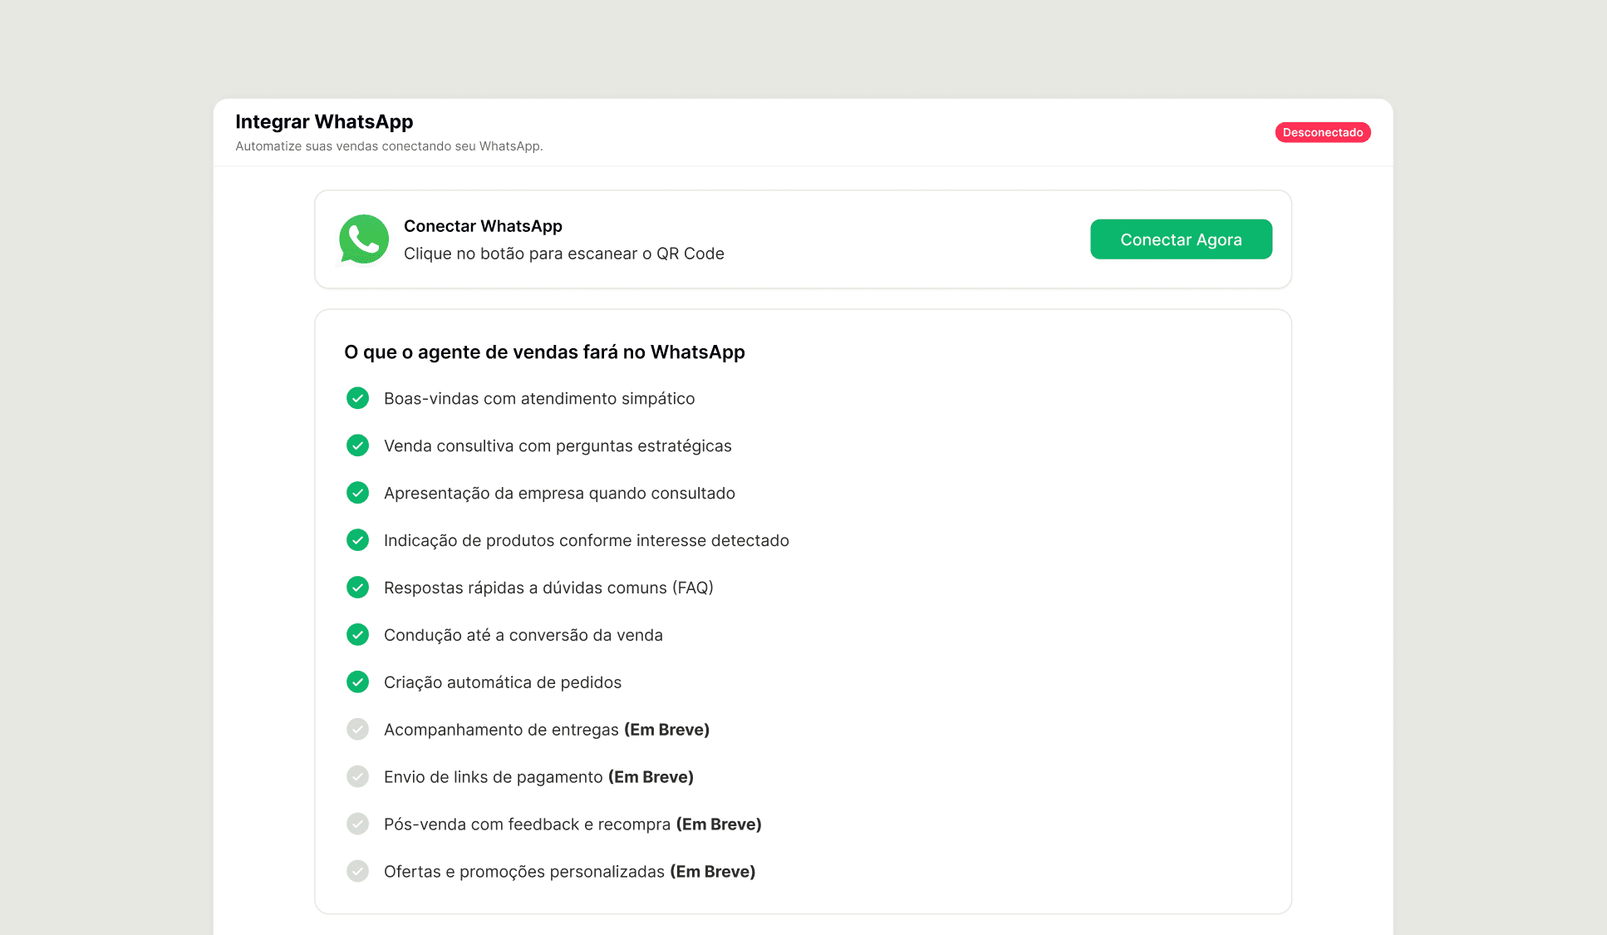Click 'O que o agente de vendas' heading
1607x935 pixels.
(x=544, y=352)
